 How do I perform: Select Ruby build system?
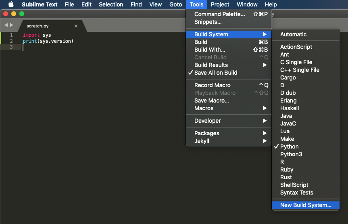(x=306, y=170)
